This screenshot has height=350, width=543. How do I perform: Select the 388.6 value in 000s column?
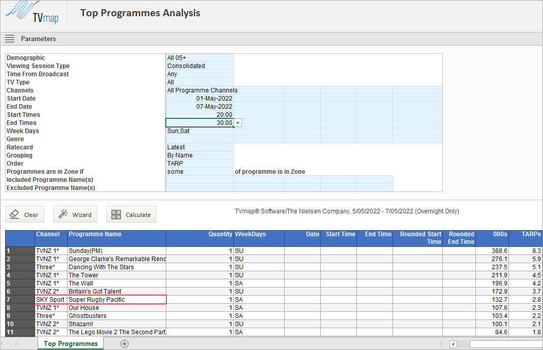pos(493,251)
